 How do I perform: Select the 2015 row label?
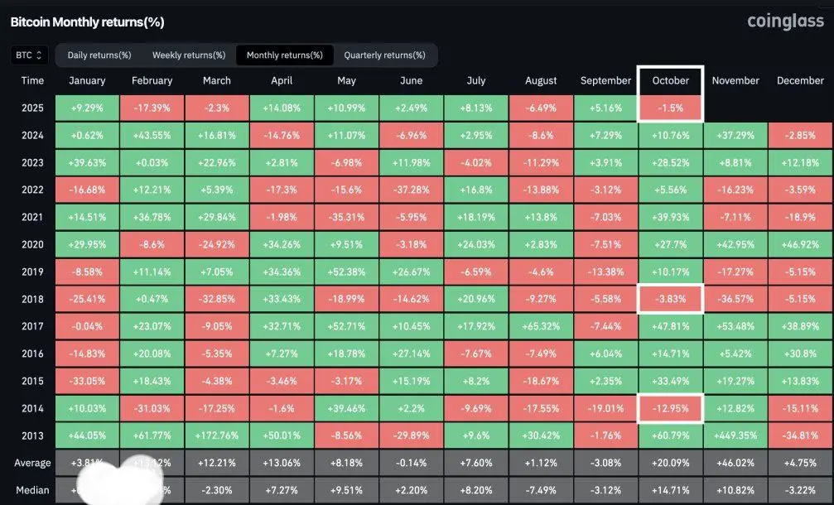coord(32,381)
